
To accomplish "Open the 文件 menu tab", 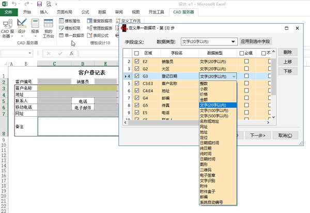I will tap(9, 11).
